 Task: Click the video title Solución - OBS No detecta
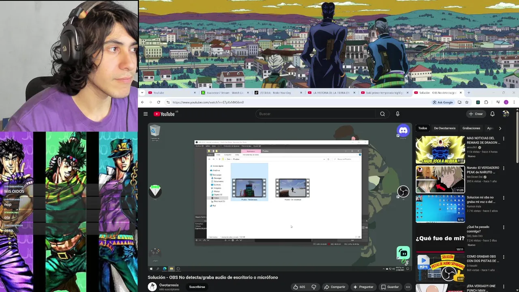212,277
